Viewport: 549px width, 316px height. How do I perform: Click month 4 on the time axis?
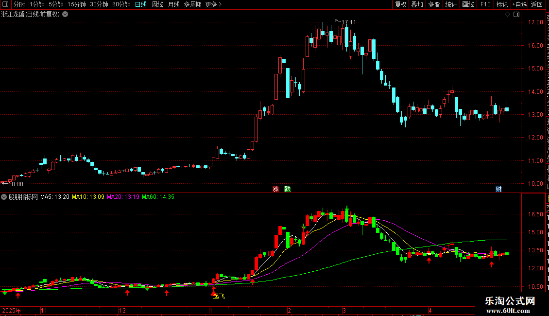coord(430,310)
